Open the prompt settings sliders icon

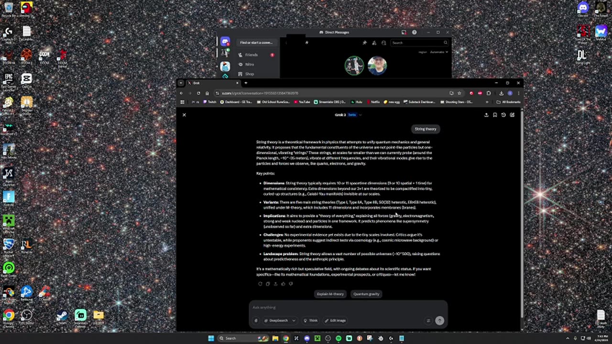coord(428,321)
